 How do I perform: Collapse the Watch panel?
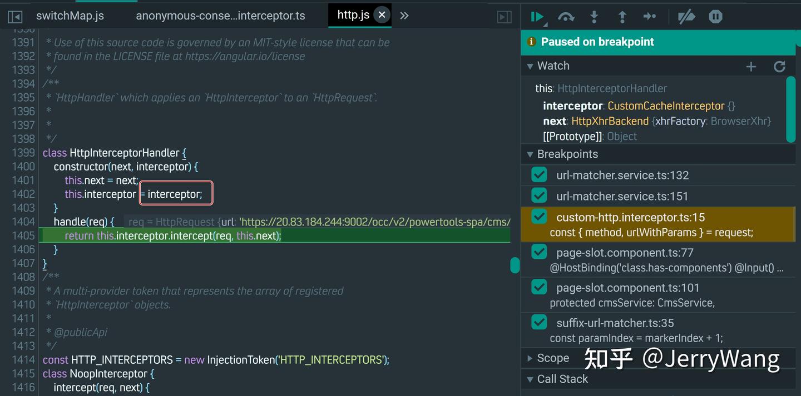coord(529,66)
